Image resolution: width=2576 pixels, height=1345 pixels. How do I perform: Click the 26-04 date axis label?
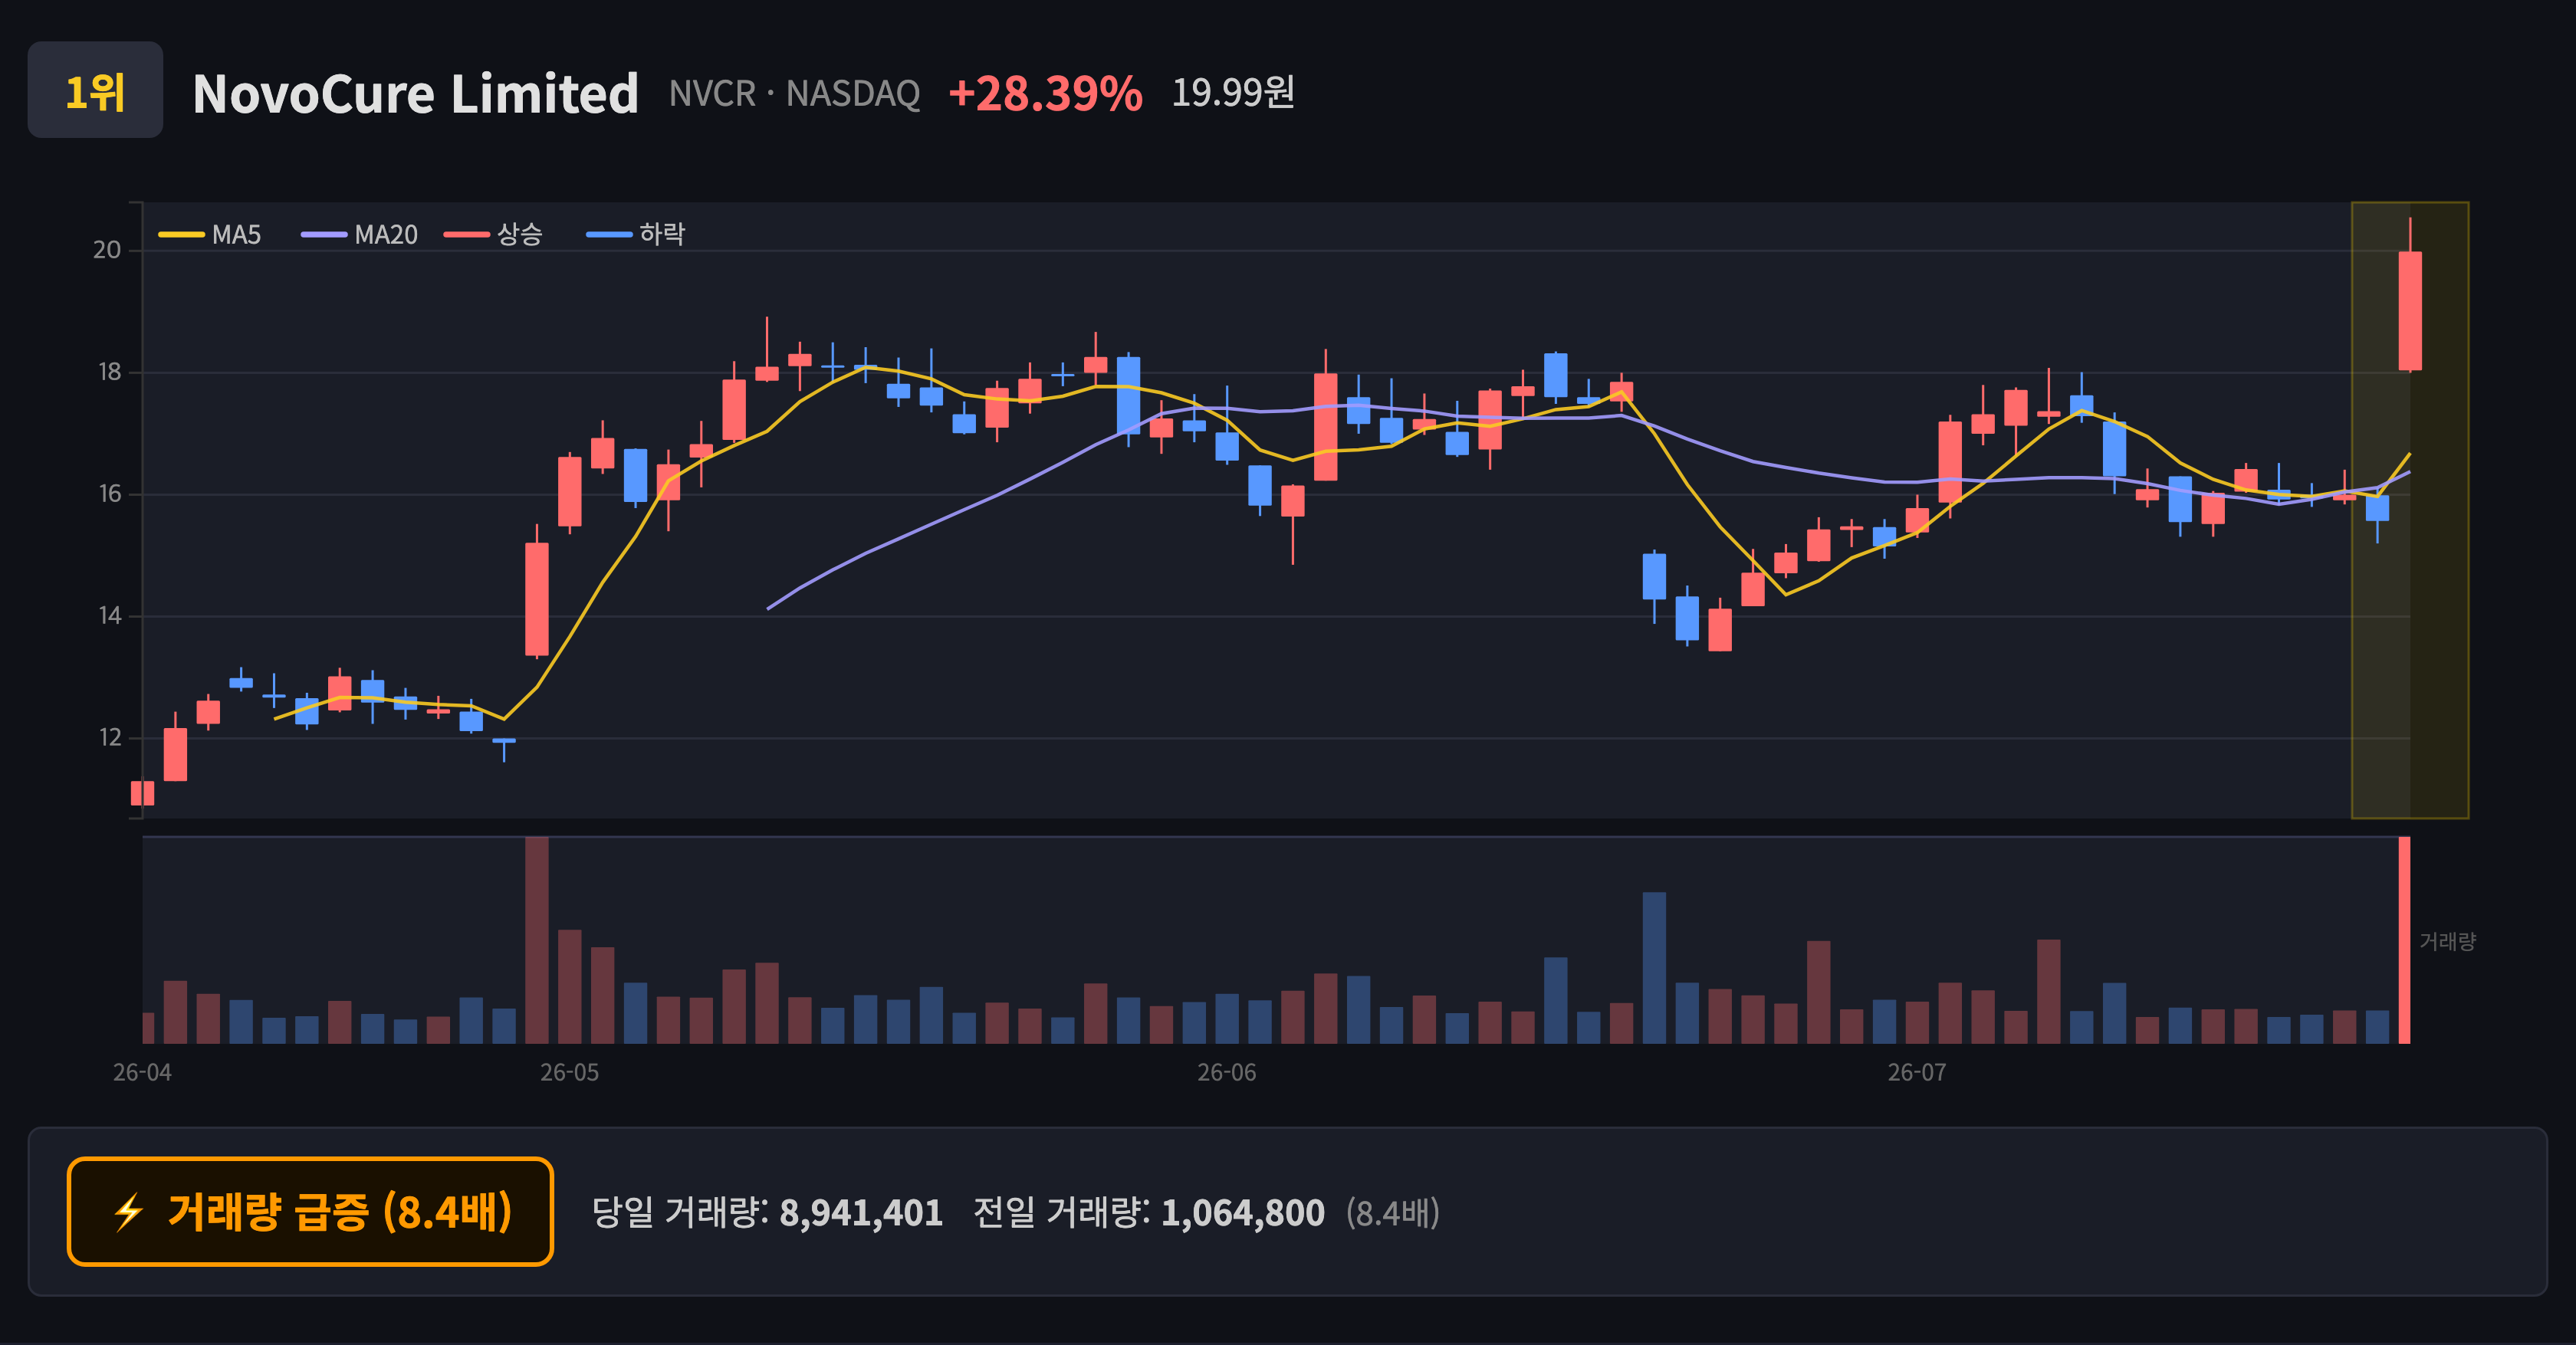pos(142,1072)
